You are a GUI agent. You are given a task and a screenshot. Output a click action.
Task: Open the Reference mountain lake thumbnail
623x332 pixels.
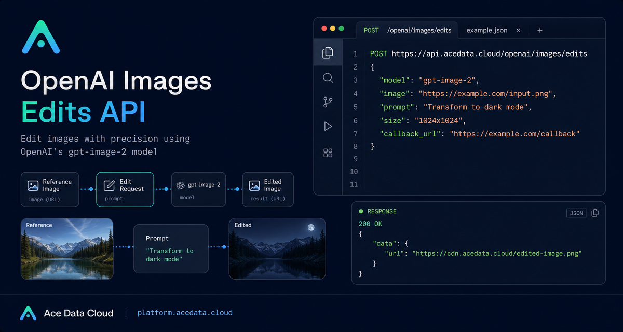pos(67,248)
